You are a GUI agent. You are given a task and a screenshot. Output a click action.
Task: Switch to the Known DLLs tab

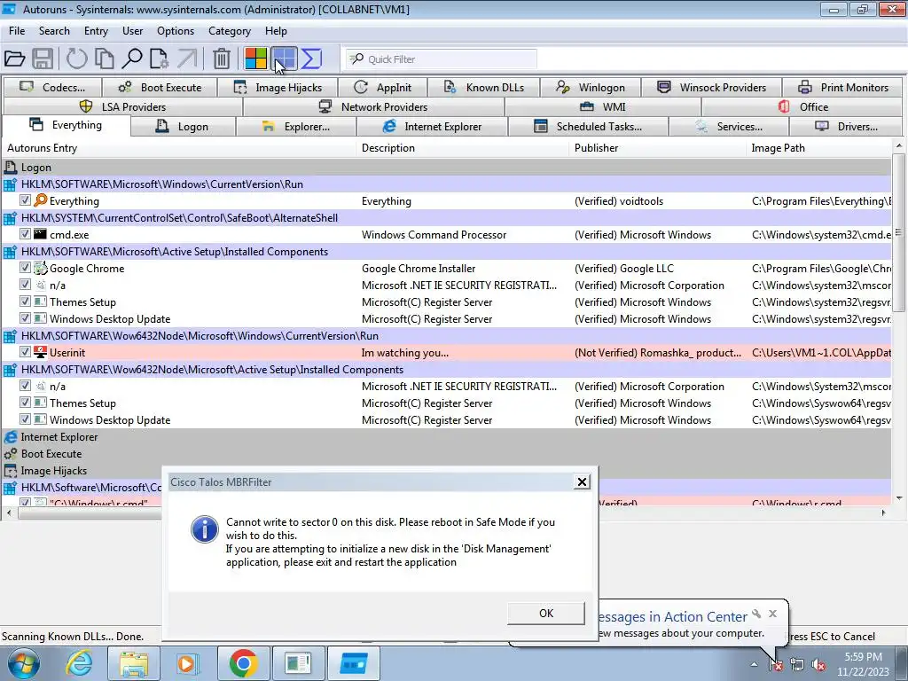click(x=483, y=88)
